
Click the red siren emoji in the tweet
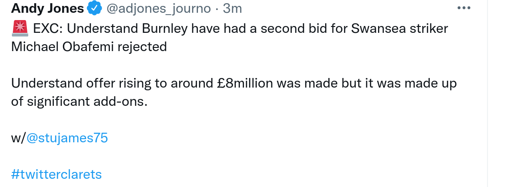click(x=20, y=29)
